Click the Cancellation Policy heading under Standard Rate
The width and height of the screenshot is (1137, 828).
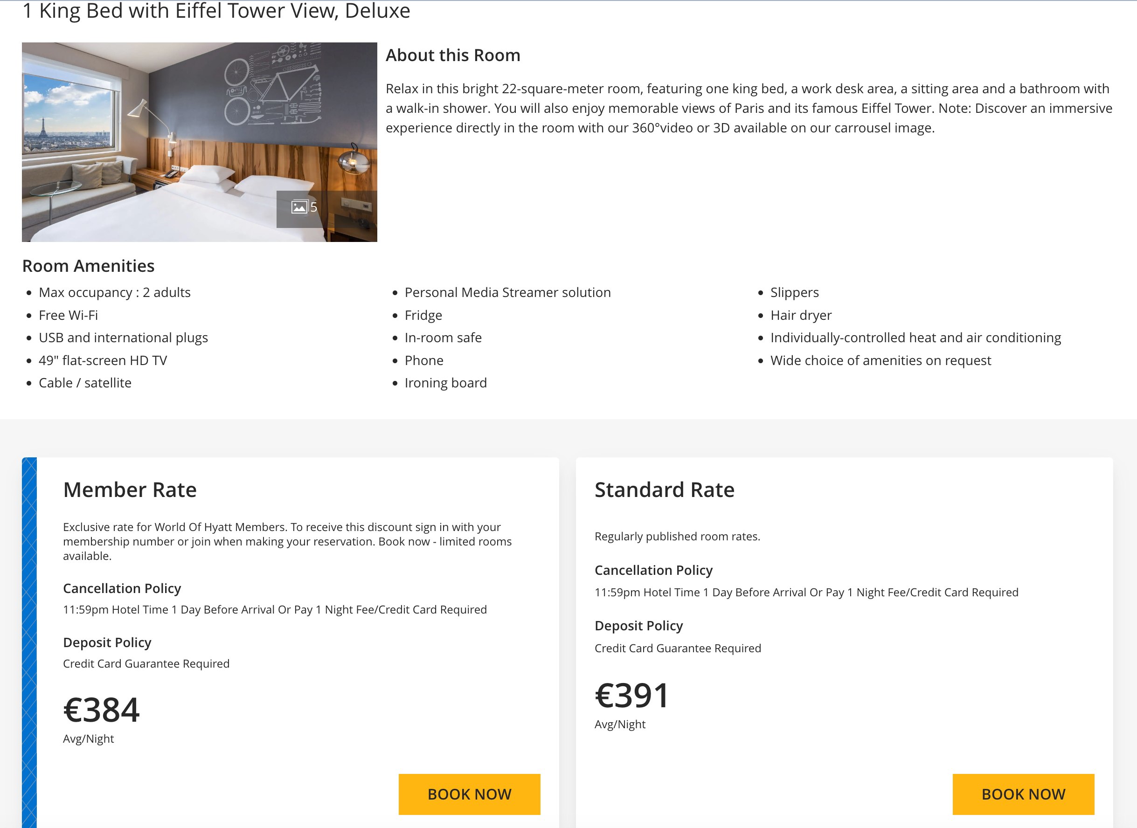point(654,570)
